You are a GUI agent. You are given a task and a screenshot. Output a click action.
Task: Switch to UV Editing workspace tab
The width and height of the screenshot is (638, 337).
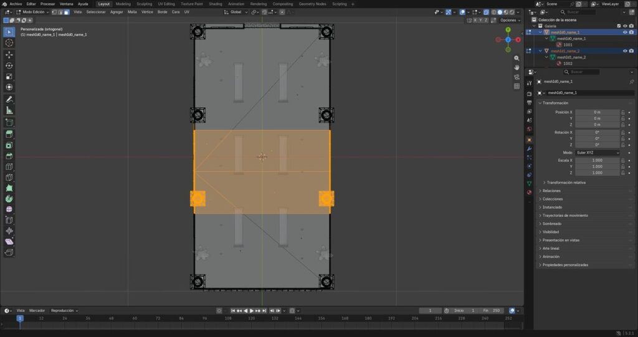click(166, 4)
